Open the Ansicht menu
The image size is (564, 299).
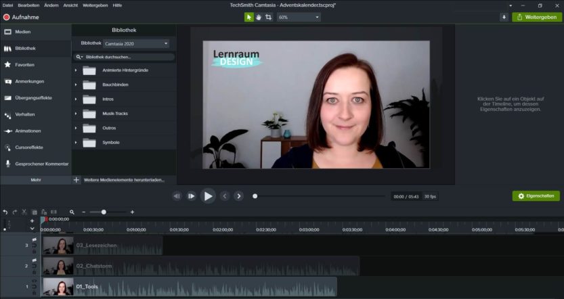tap(70, 5)
